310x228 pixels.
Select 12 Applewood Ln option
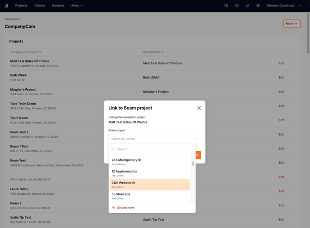[150, 173]
